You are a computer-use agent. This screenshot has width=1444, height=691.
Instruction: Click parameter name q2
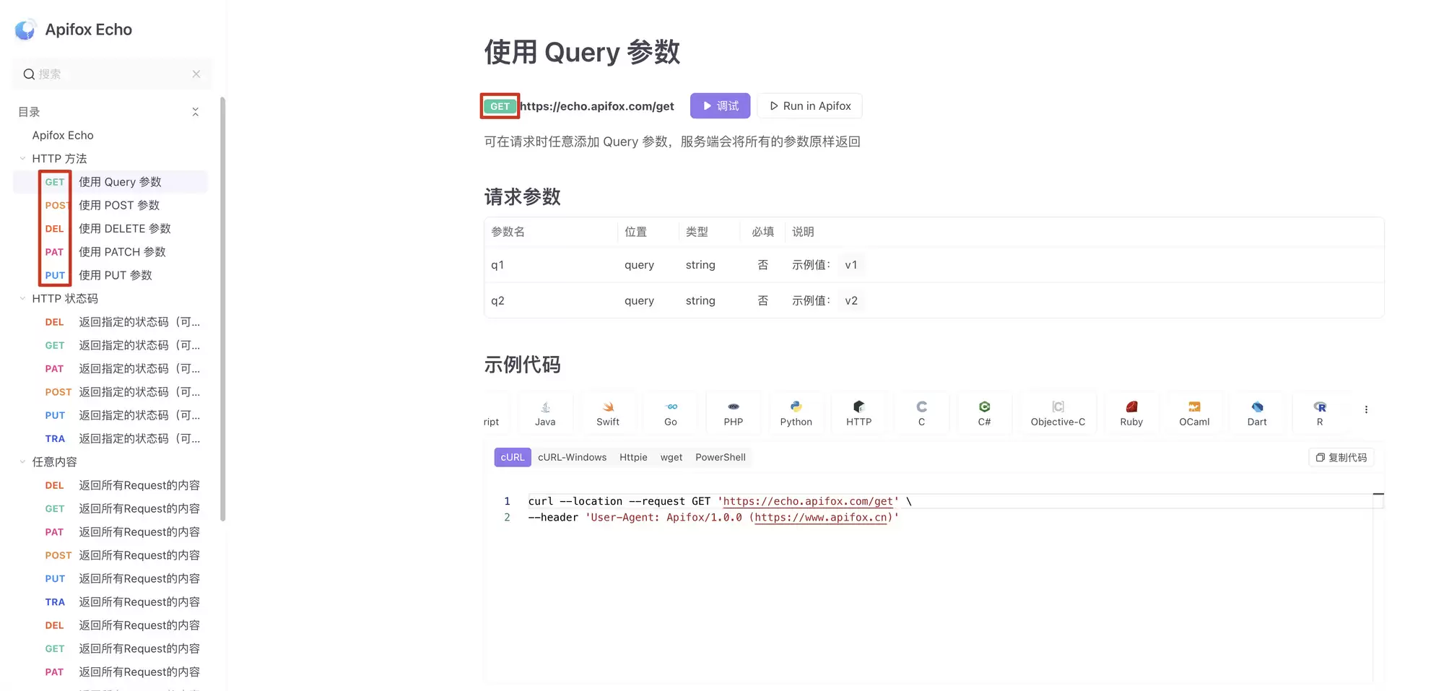[x=497, y=300]
